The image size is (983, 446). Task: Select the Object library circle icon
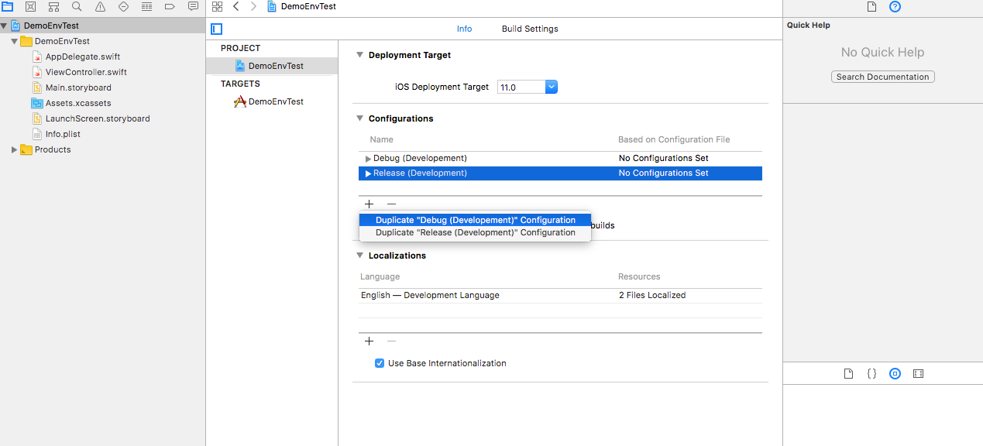(x=895, y=373)
